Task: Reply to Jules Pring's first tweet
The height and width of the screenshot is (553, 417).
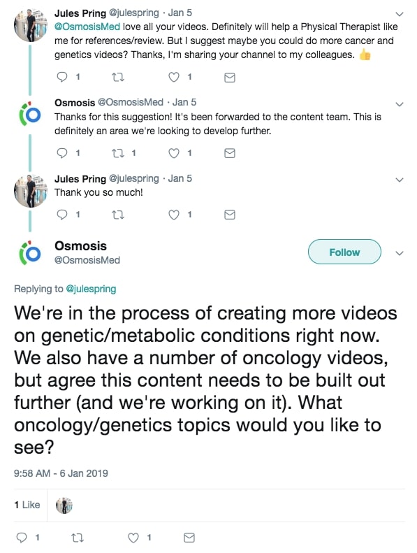Action: pyautogui.click(x=62, y=77)
